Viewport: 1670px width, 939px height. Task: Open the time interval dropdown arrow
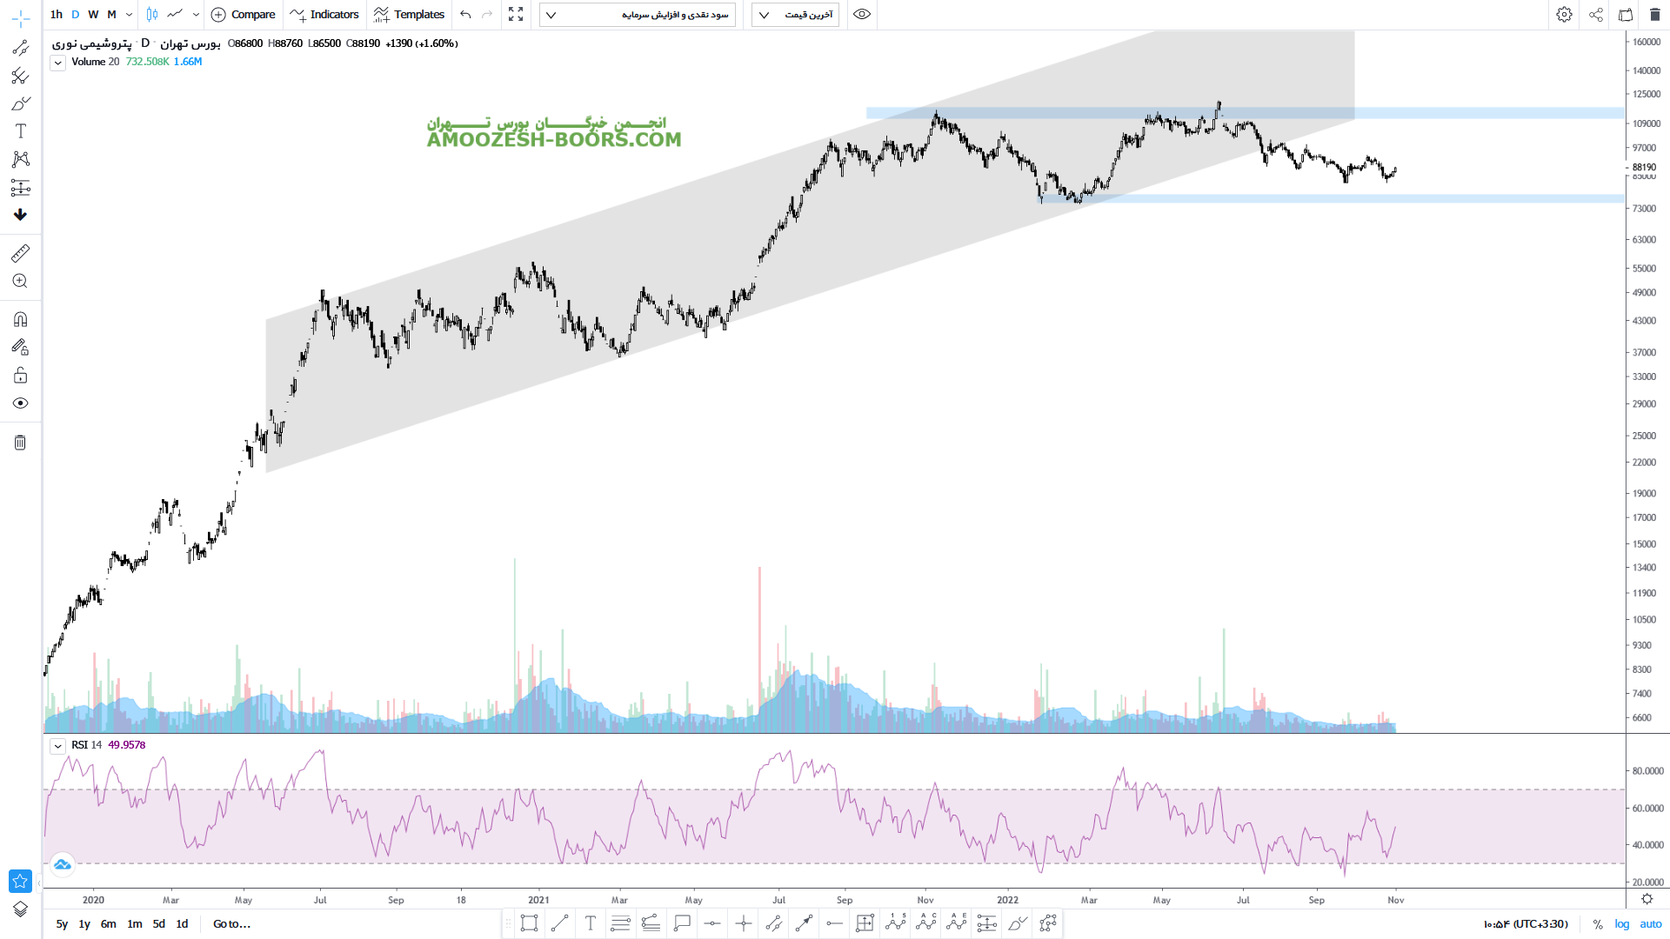tap(129, 15)
